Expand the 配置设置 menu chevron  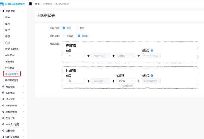tap(23, 118)
